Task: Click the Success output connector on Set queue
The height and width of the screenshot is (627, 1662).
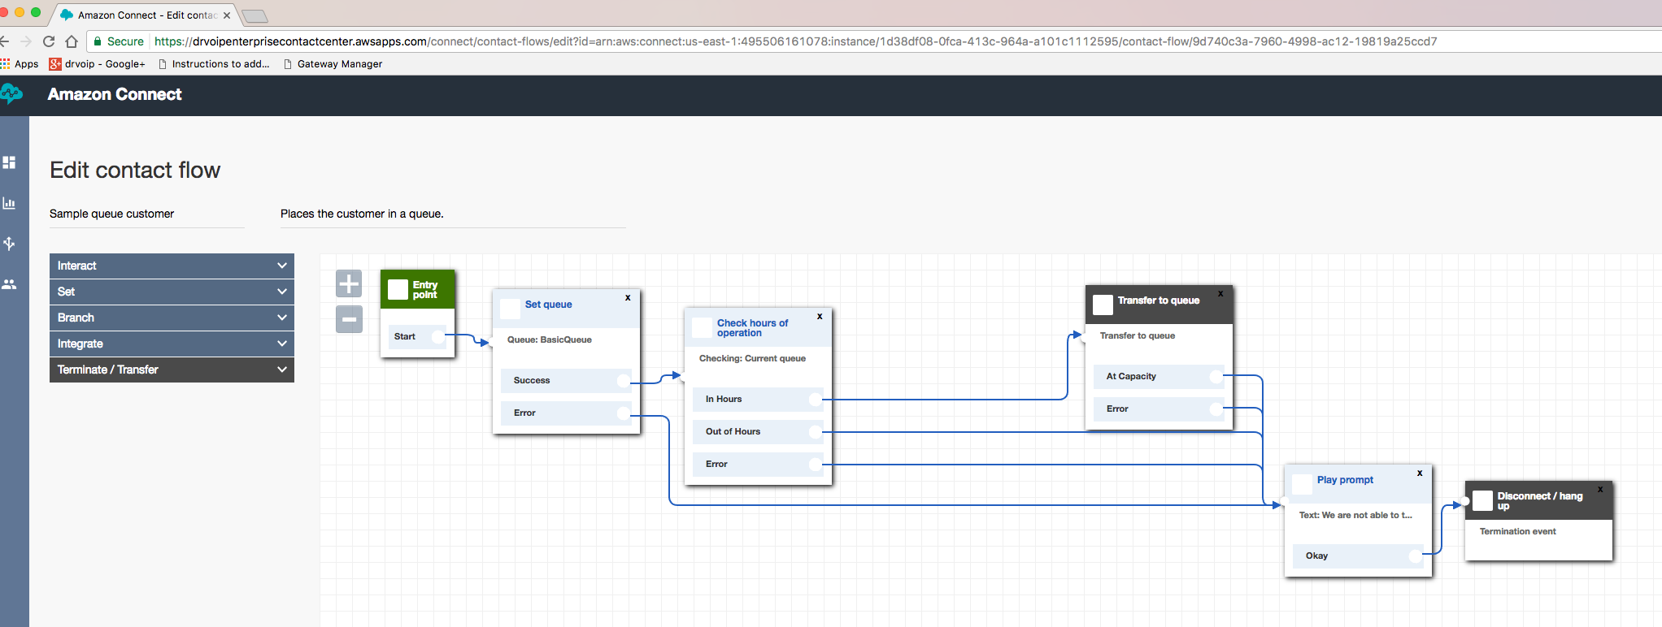Action: click(x=624, y=381)
